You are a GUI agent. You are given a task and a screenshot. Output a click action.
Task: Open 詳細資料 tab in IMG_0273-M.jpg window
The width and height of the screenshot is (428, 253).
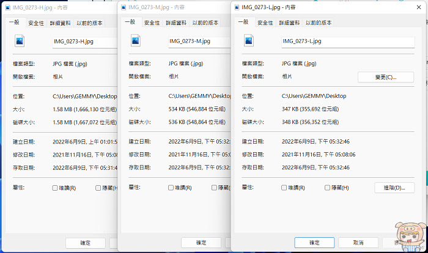point(176,23)
